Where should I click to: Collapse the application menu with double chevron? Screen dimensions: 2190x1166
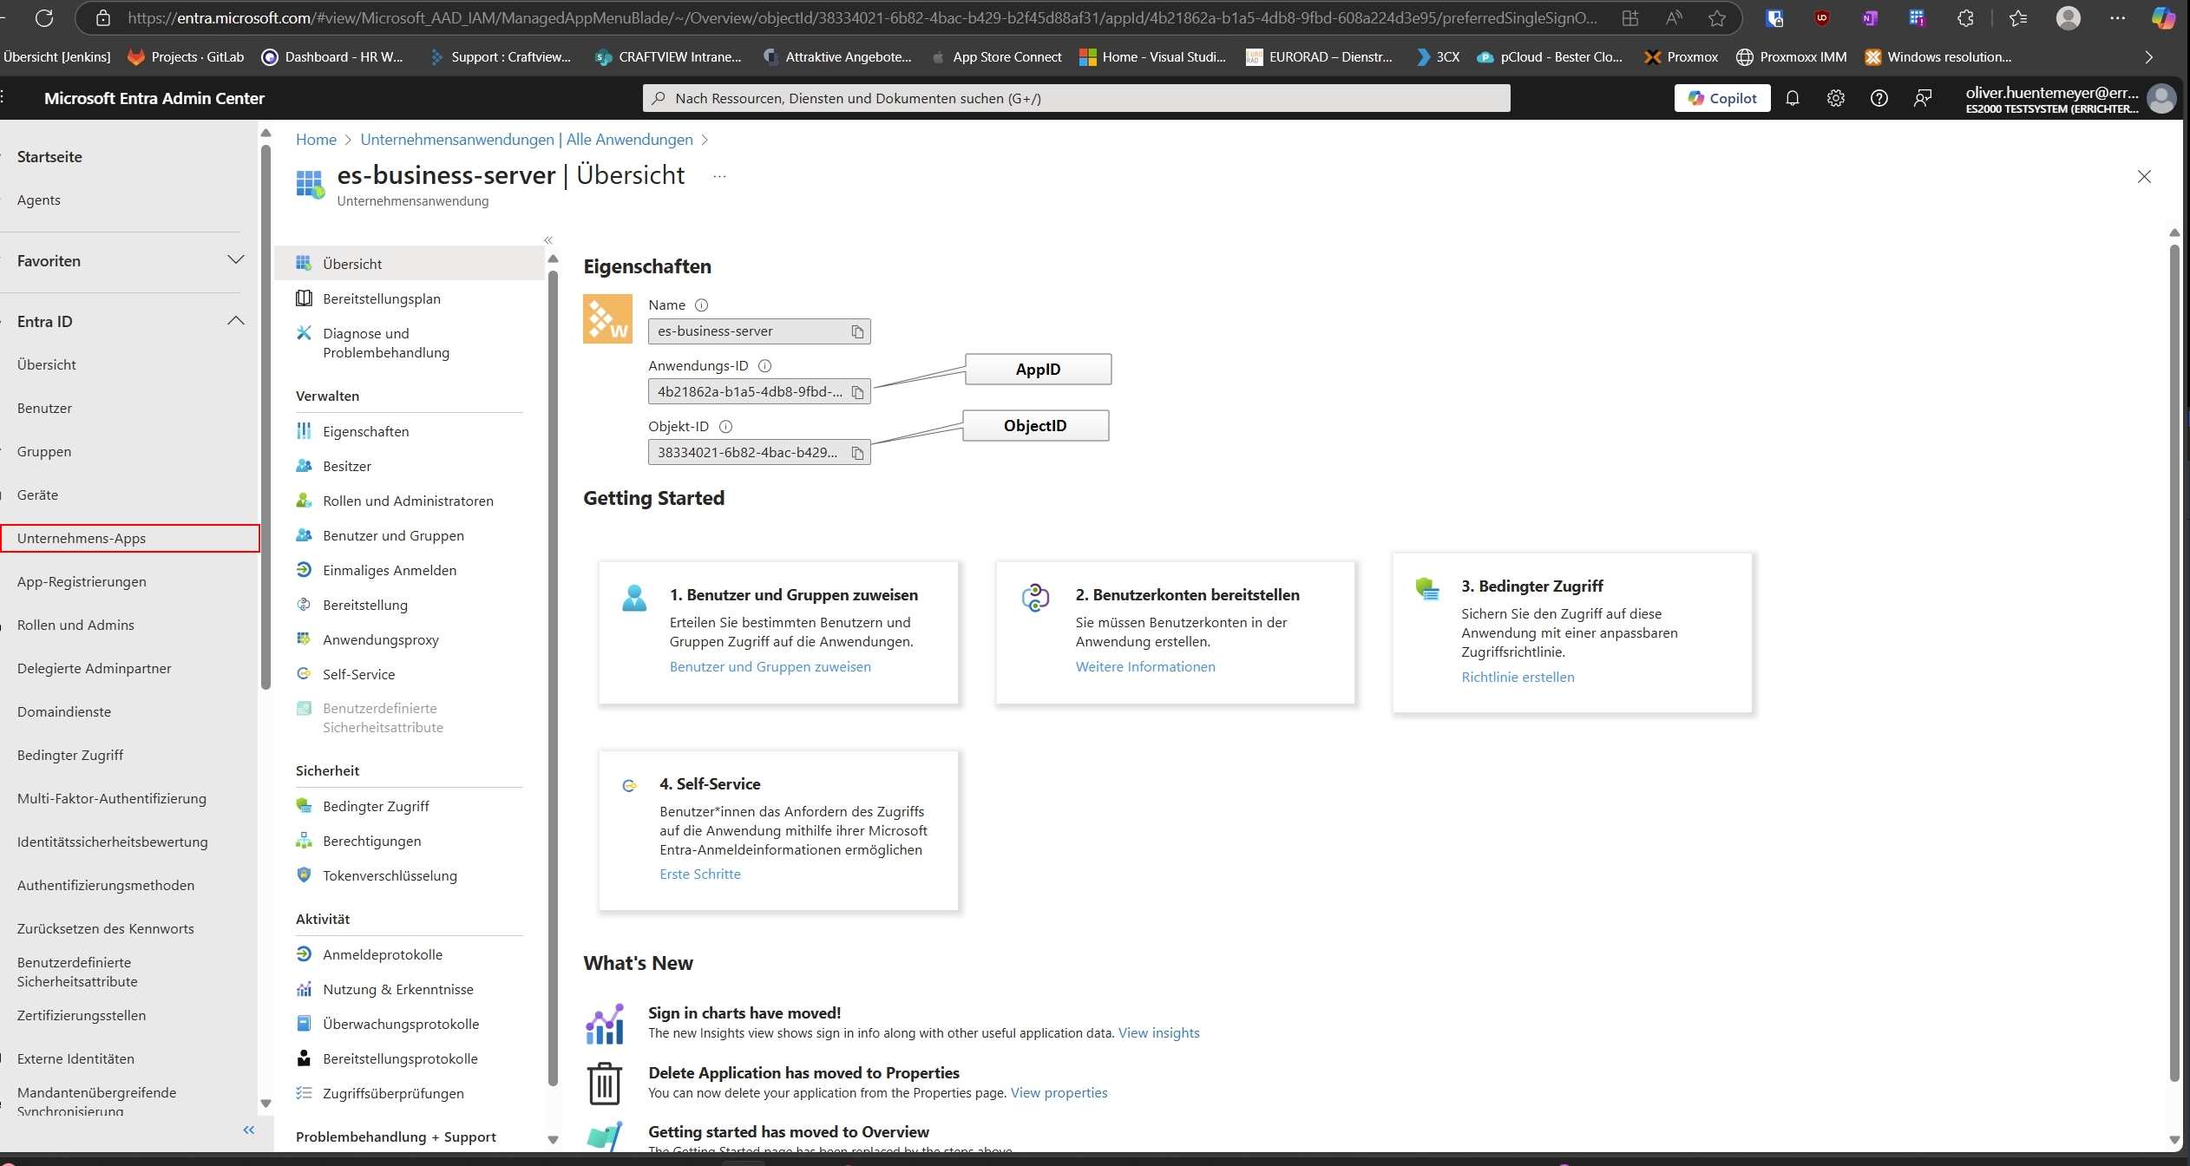coord(548,240)
